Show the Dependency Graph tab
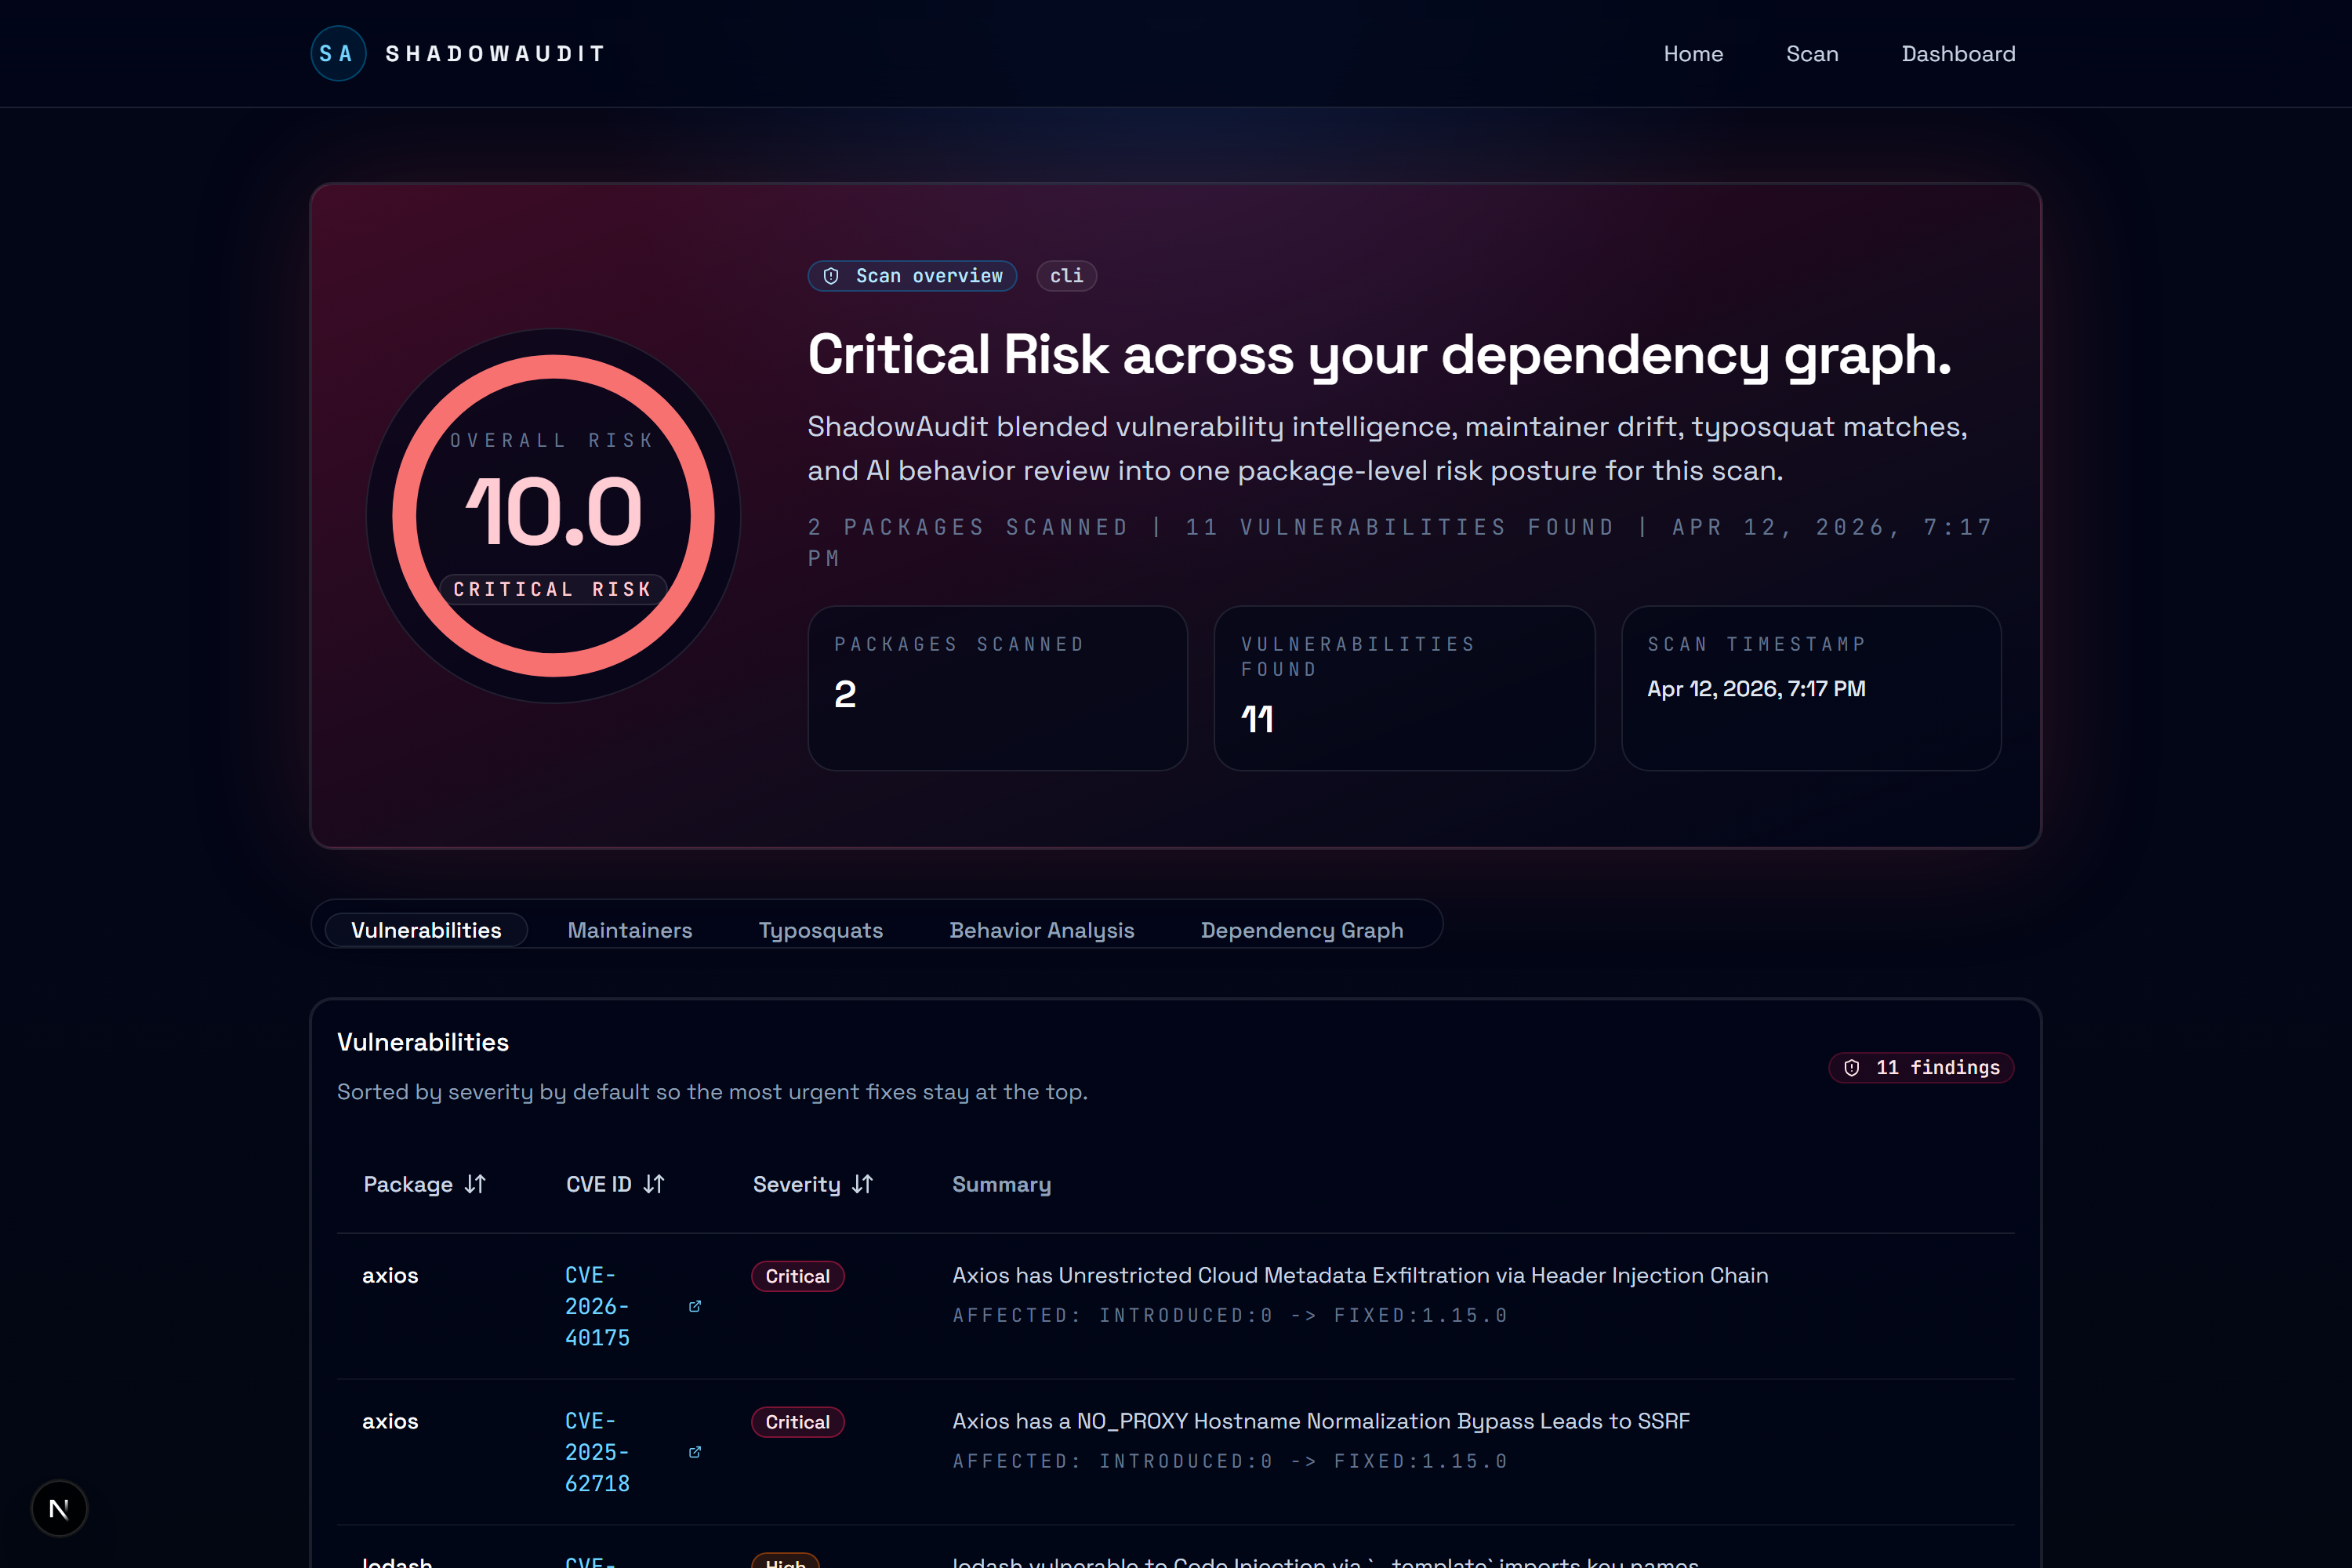 (x=1301, y=930)
